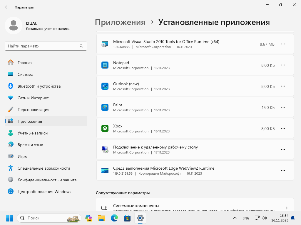Click the search magnifier icon in settings
Image resolution: width=301 pixels, height=225 pixels.
[81, 46]
